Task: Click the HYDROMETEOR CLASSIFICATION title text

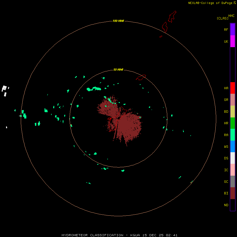Action: click(92, 235)
